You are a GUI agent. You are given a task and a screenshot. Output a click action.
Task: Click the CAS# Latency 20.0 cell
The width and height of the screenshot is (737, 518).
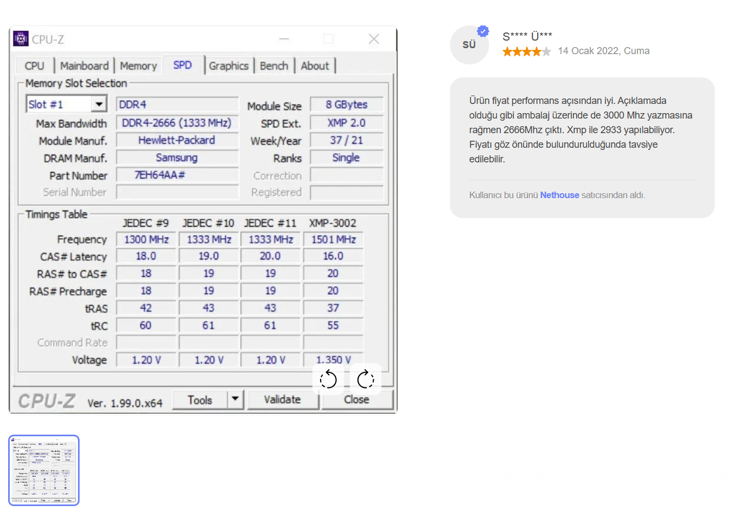[x=270, y=256]
